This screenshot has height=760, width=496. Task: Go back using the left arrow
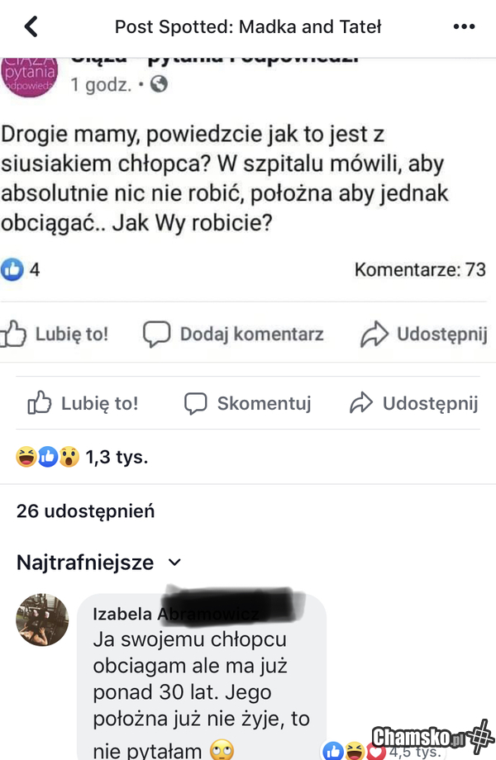click(31, 26)
